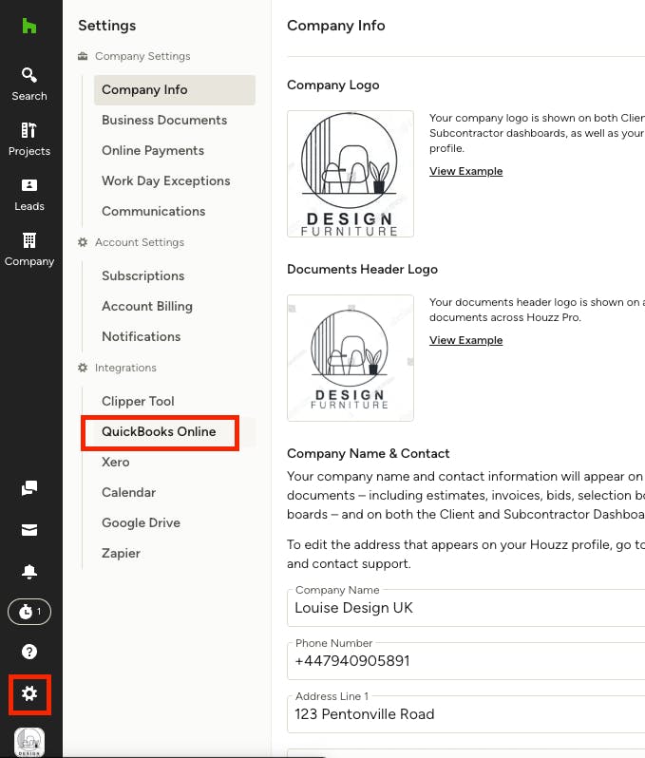Click the Account Settings gear icon

pyautogui.click(x=83, y=242)
